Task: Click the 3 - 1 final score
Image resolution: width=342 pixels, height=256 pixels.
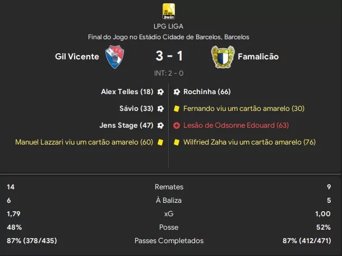Action: click(x=169, y=56)
